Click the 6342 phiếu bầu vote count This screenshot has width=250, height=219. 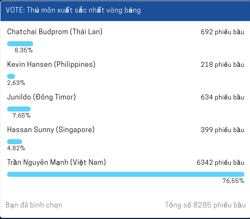point(221,162)
